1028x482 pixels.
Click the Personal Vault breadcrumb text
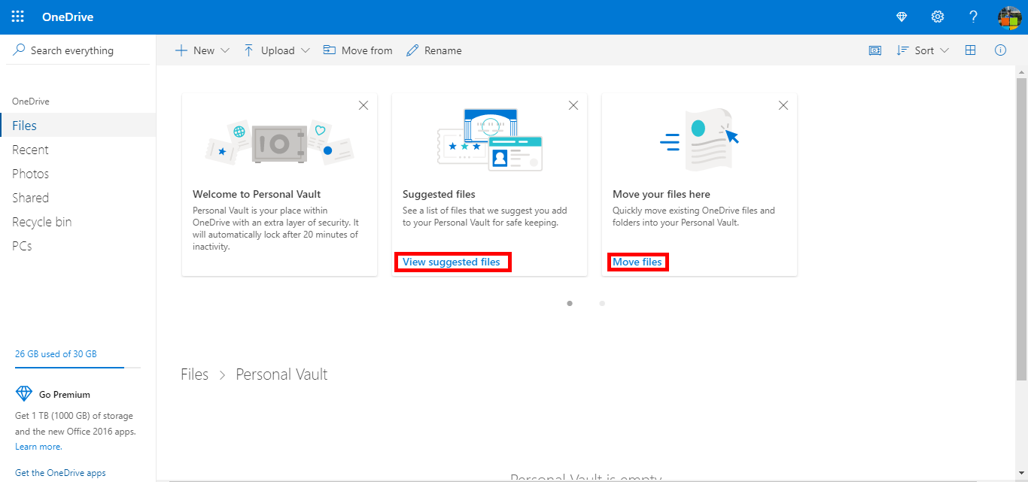click(281, 374)
